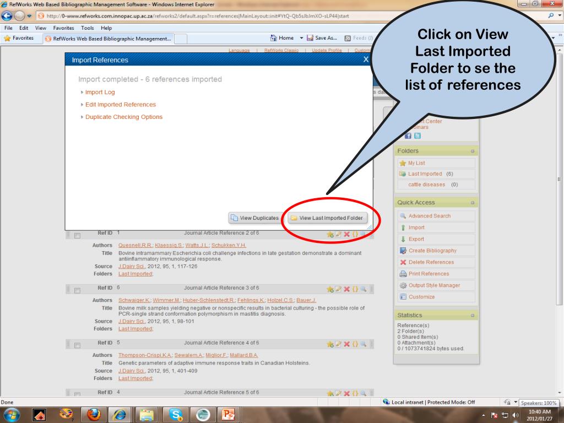
Task: Click the View Last Imported Folder button
Action: click(328, 218)
